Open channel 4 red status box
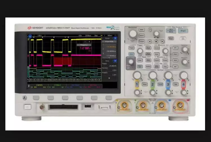The image size is (211, 142). click(93, 86)
